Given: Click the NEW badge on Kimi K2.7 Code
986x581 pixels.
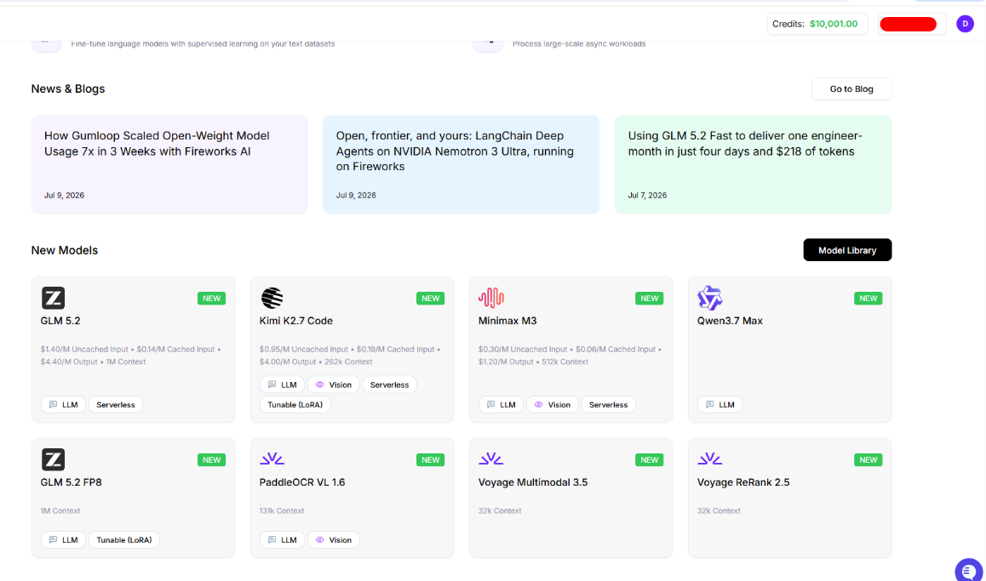Looking at the screenshot, I should [x=430, y=299].
